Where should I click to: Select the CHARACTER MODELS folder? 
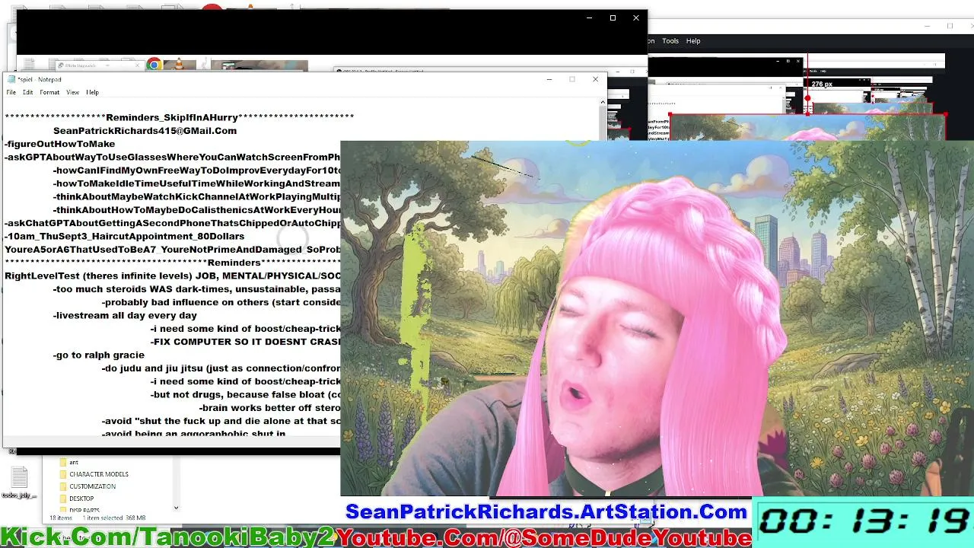(x=99, y=474)
